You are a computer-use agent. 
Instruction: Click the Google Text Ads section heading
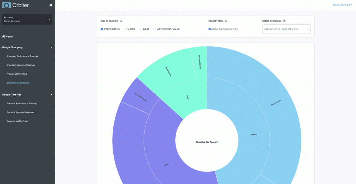point(11,95)
